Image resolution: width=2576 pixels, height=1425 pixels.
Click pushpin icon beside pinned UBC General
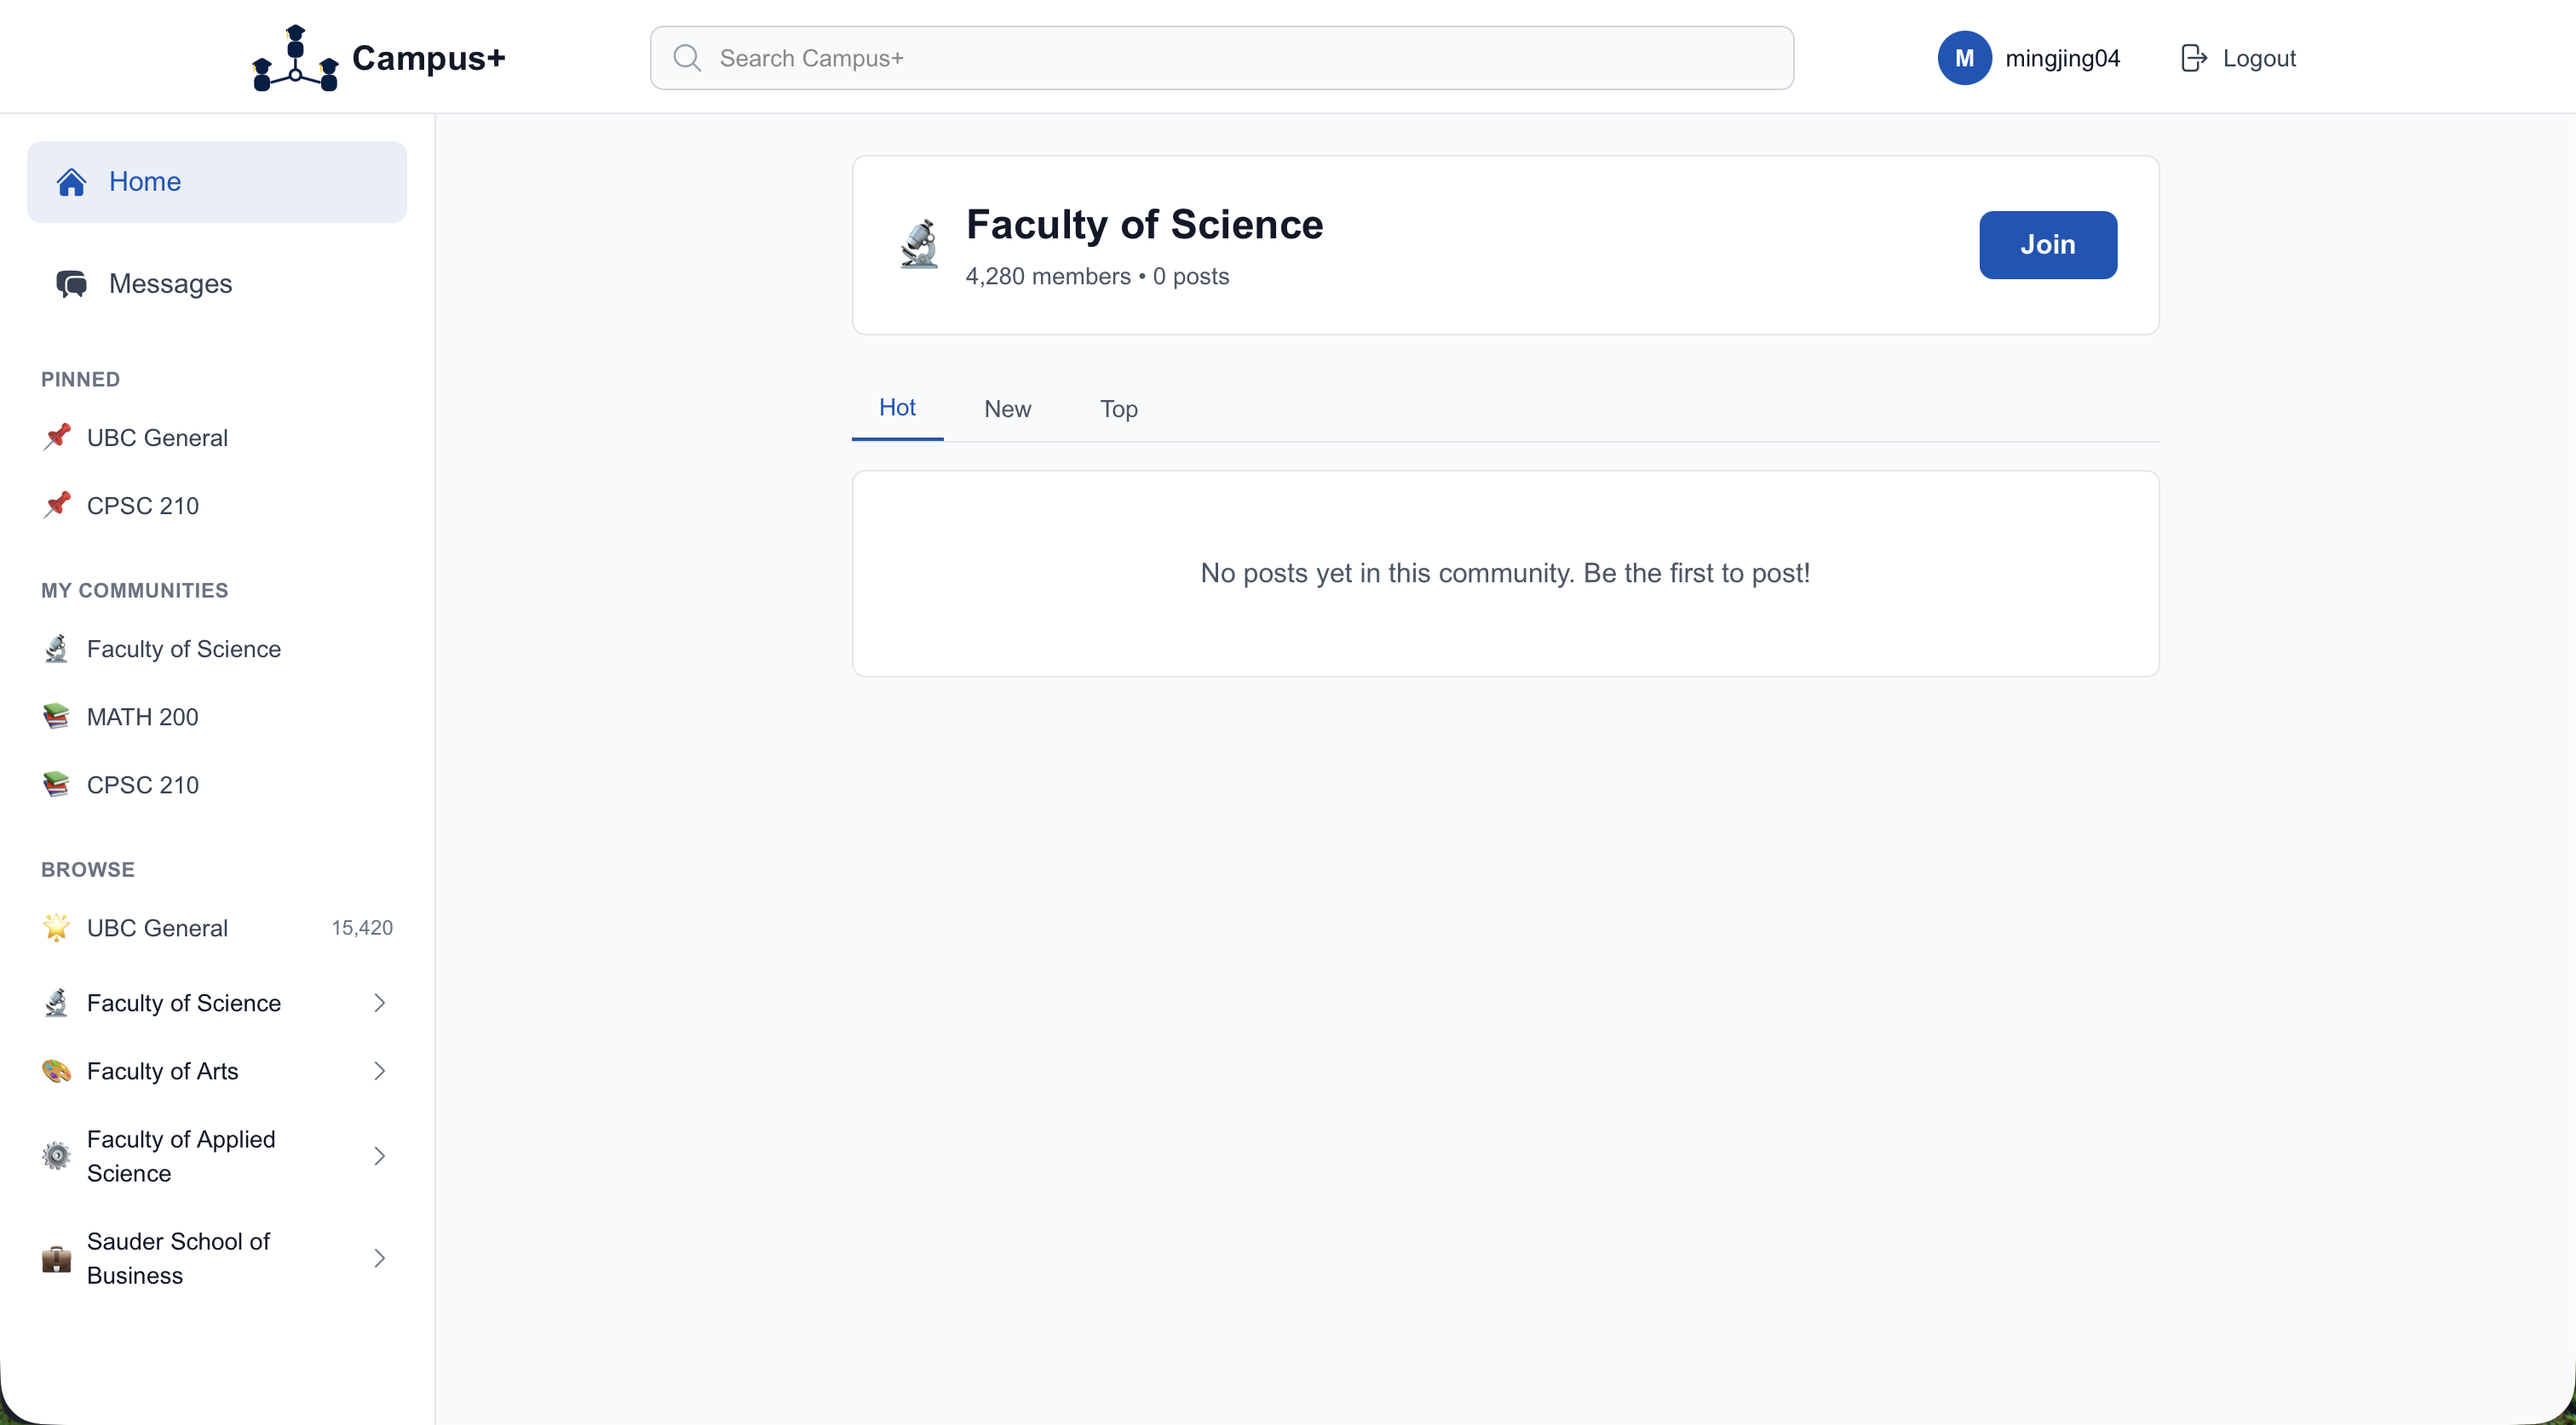pyautogui.click(x=57, y=438)
